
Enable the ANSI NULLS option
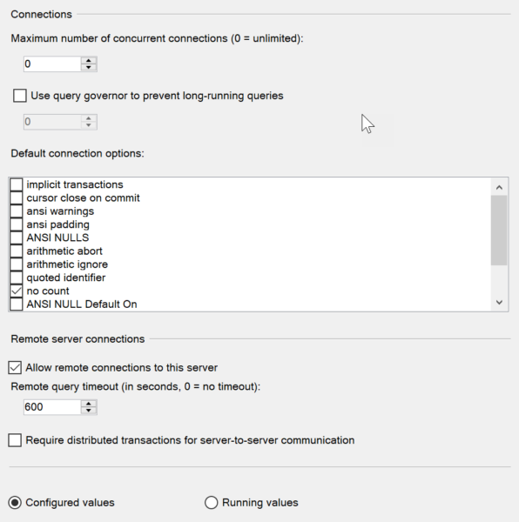[17, 238]
